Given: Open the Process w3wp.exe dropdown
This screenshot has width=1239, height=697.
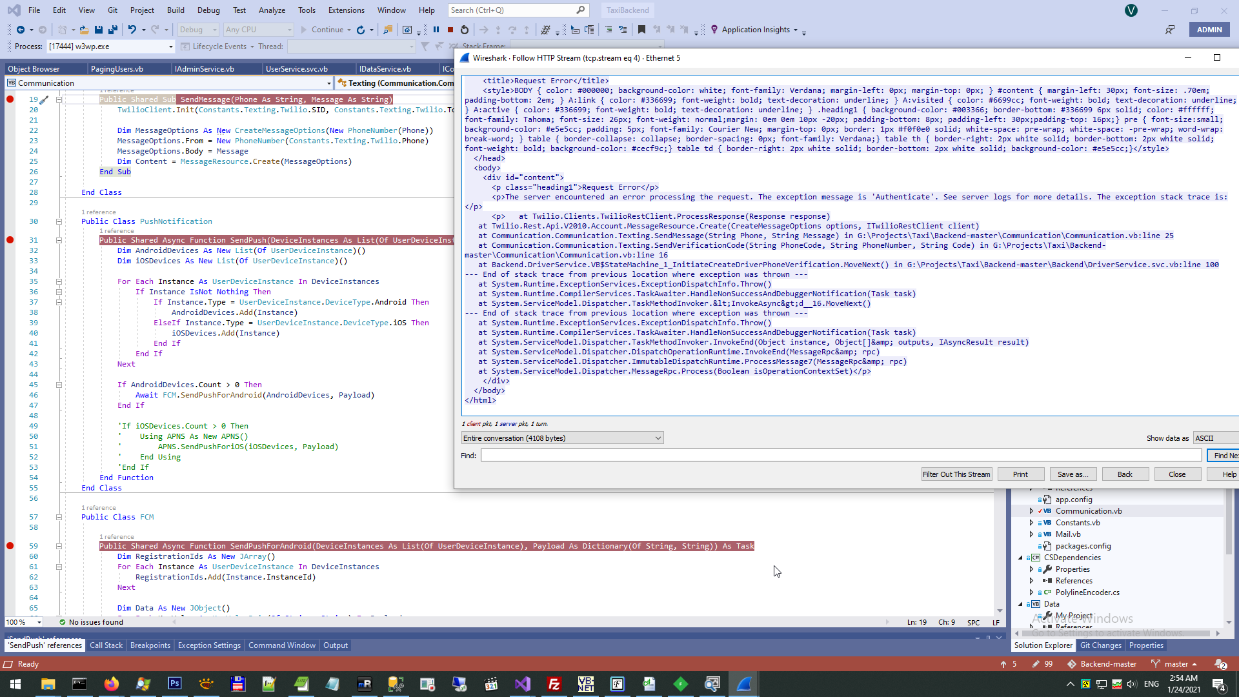Looking at the screenshot, I should 170,46.
